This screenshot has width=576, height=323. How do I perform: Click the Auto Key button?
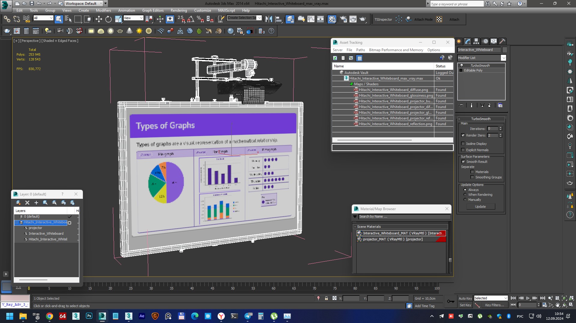tap(465, 298)
